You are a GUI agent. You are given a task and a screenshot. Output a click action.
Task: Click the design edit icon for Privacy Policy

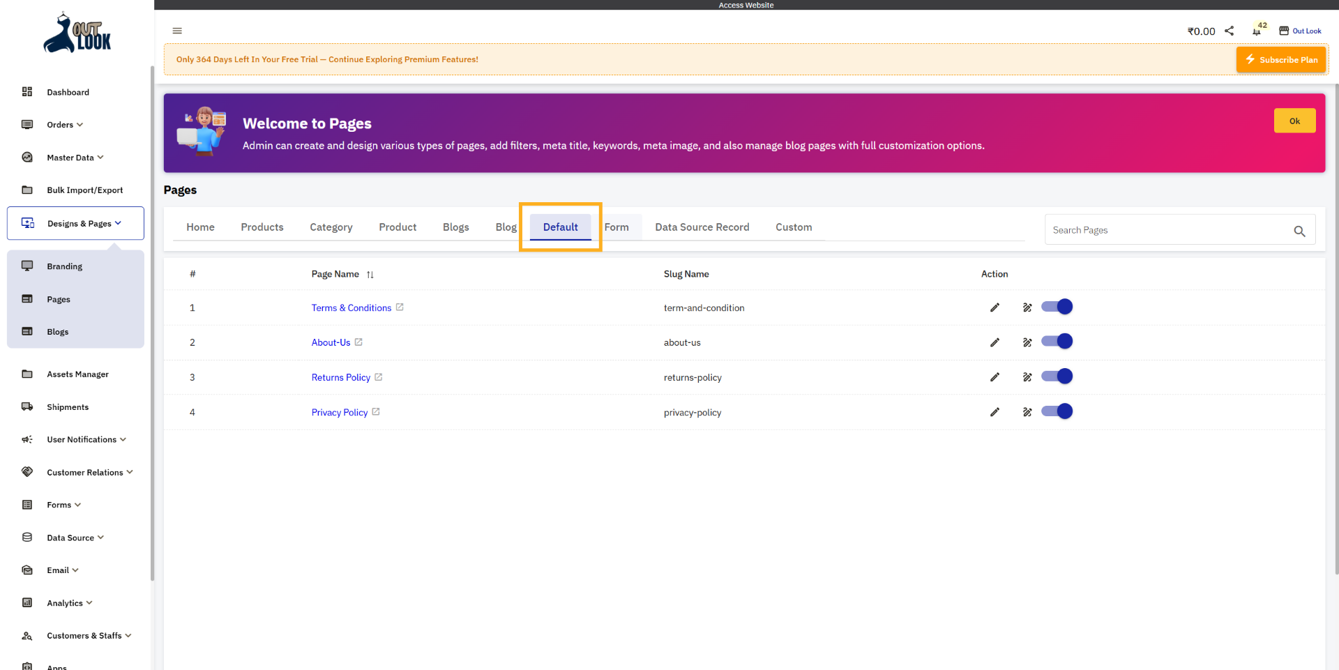[x=1027, y=412]
